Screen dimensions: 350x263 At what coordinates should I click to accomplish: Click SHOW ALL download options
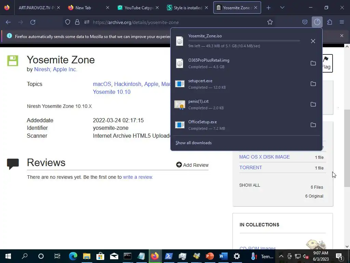click(x=250, y=185)
